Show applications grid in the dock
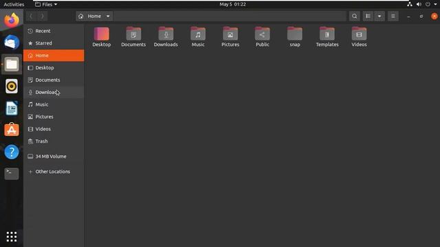This screenshot has height=247, width=440. pyautogui.click(x=12, y=237)
